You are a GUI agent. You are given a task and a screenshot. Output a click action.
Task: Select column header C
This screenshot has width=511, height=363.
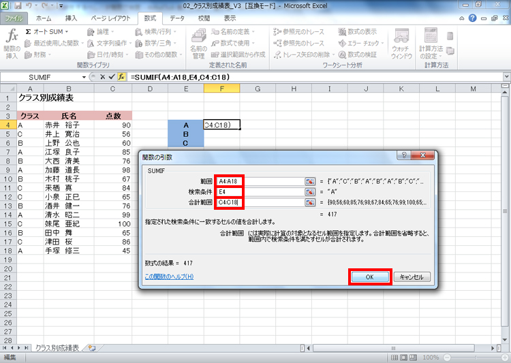coord(112,89)
